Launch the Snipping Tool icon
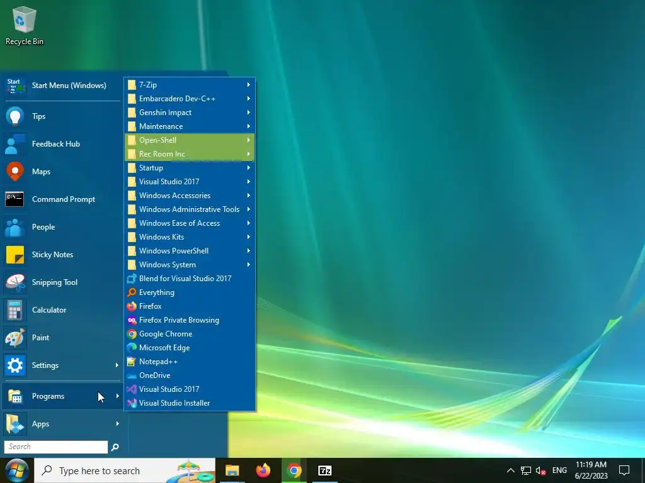Viewport: 645px width, 483px height. coord(15,282)
